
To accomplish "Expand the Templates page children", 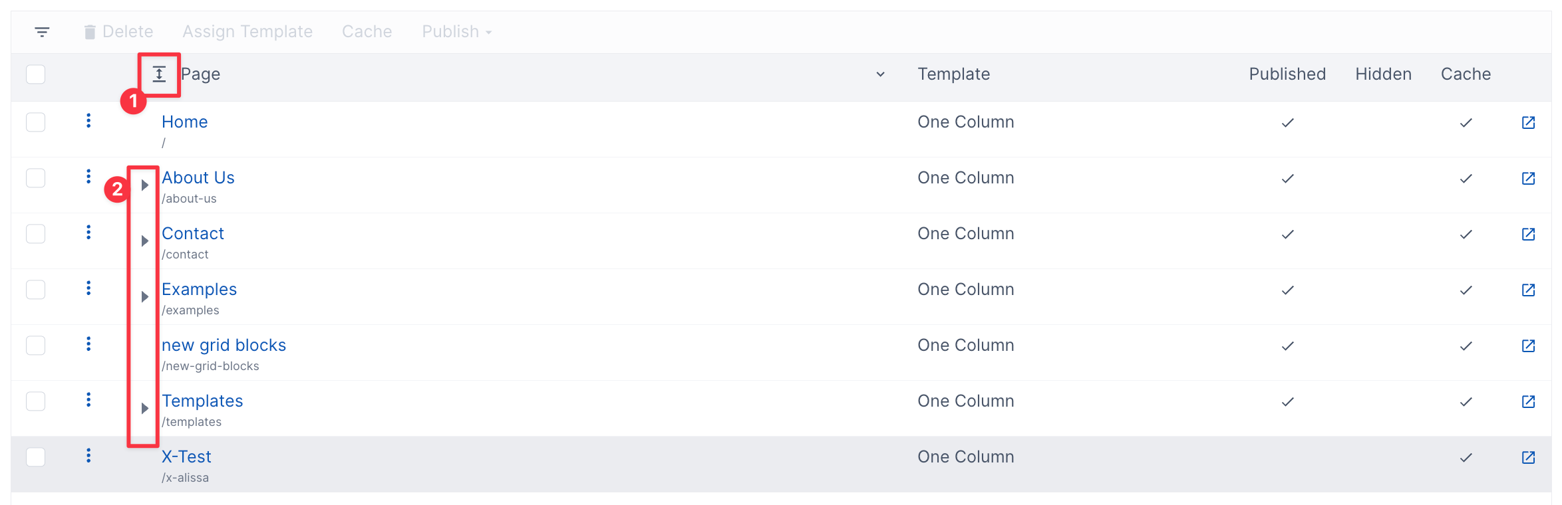I will (144, 409).
